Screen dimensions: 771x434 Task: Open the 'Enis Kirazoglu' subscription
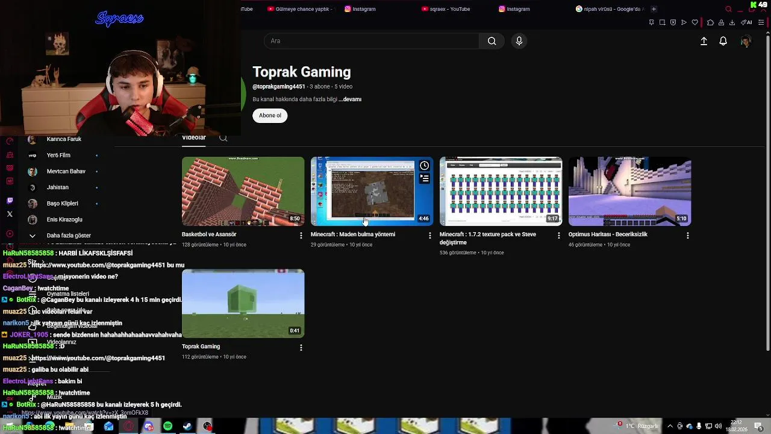click(x=63, y=220)
